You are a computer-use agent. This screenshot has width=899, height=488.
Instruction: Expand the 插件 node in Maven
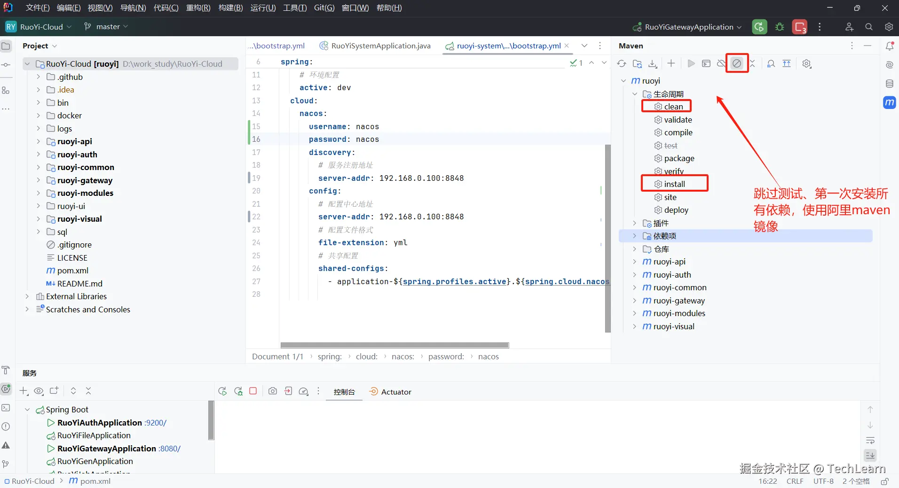pyautogui.click(x=634, y=223)
